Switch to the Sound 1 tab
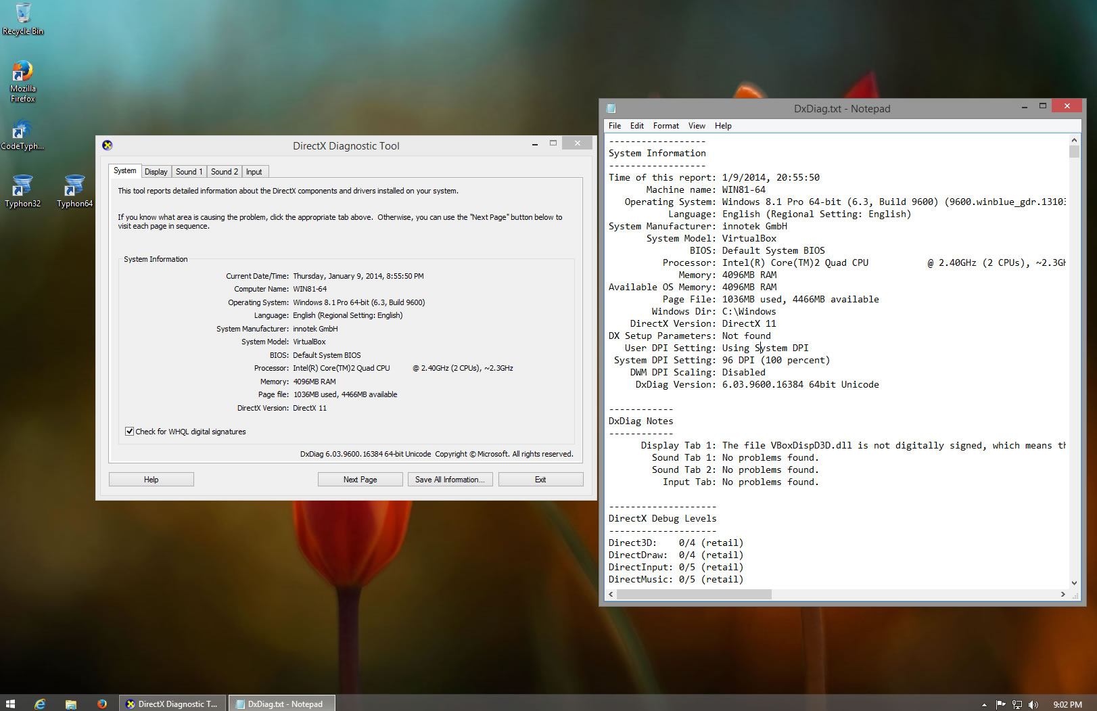This screenshot has height=711, width=1097. (x=189, y=172)
